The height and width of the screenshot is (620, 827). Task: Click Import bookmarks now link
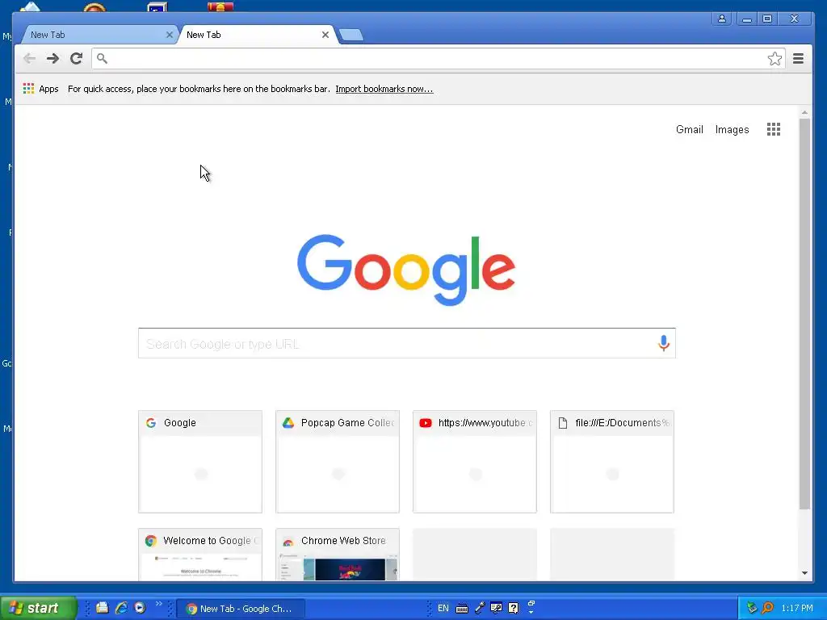point(384,89)
